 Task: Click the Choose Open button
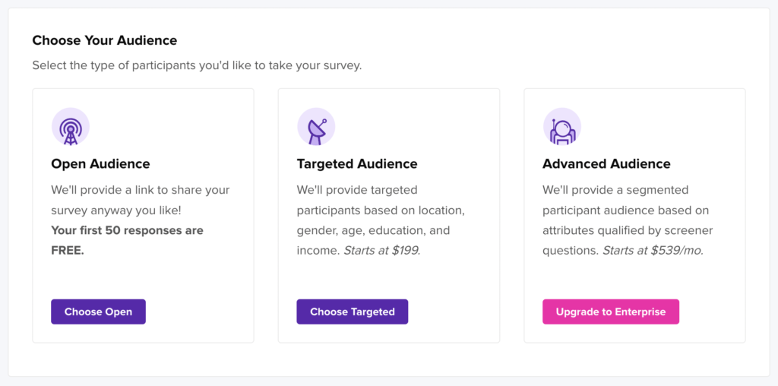(x=98, y=312)
